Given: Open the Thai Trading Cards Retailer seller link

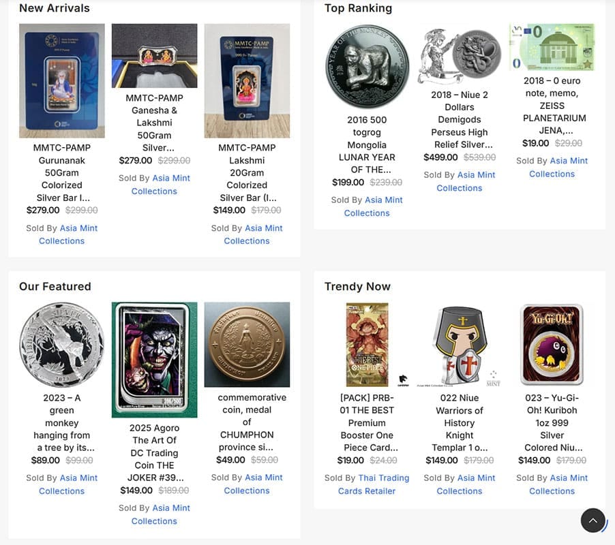Looking at the screenshot, I should [x=374, y=484].
